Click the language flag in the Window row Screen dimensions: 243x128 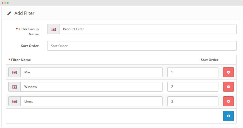15,87
